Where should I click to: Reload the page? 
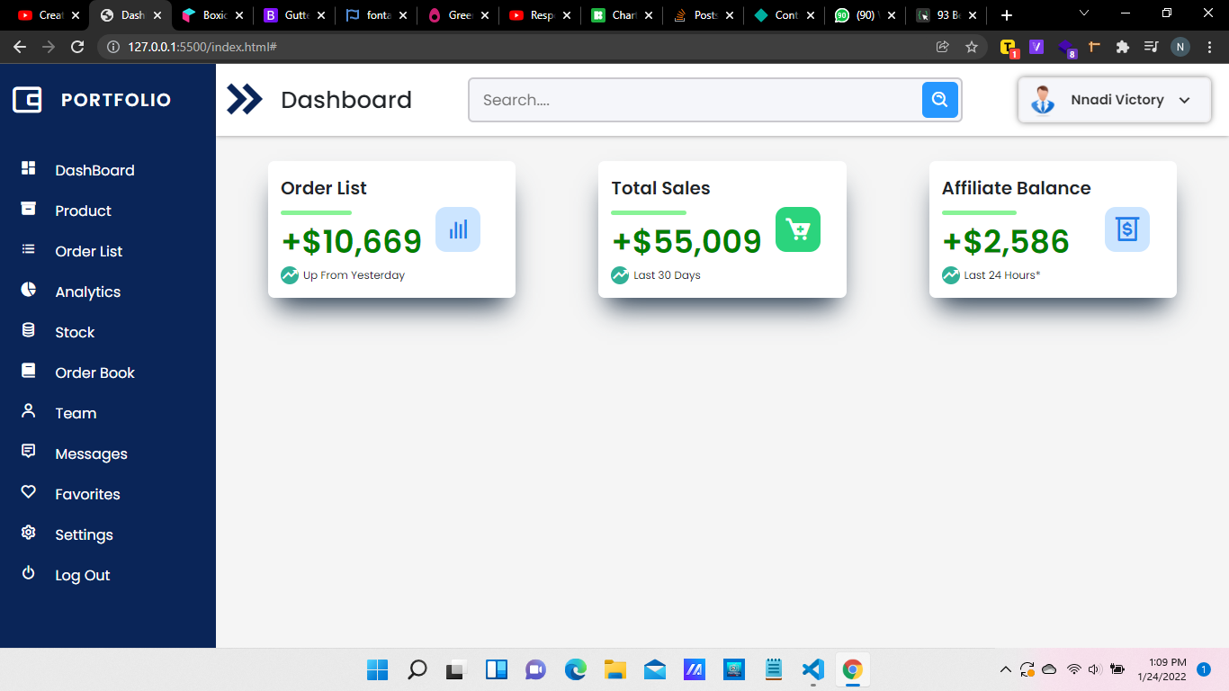tap(77, 47)
